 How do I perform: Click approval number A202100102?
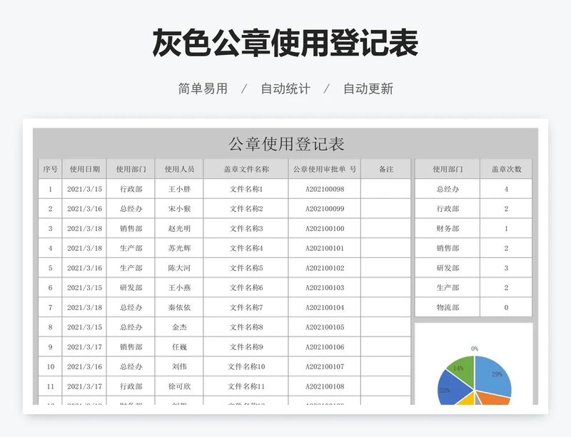[x=325, y=268]
